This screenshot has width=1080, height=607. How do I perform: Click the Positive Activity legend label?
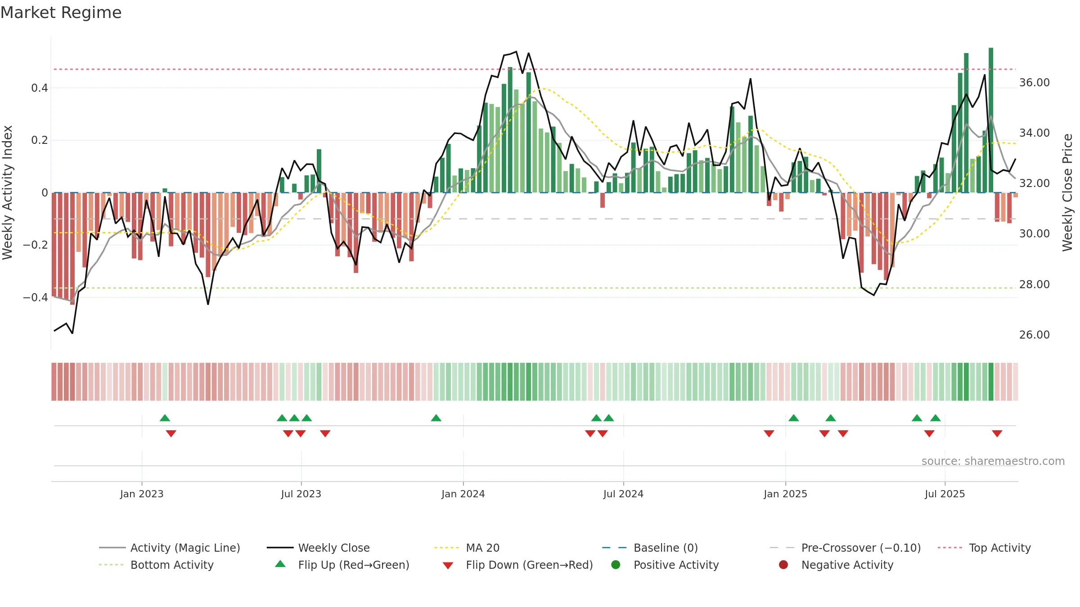click(x=676, y=565)
